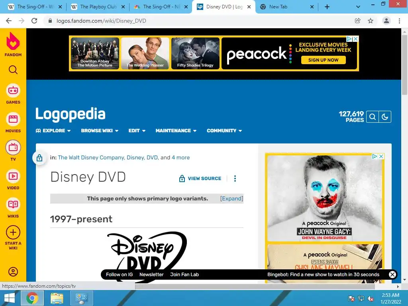Open the Movies section icon
408x306 pixels.
[13, 119]
